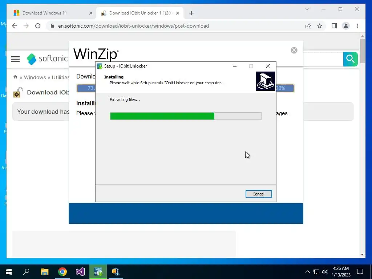The height and width of the screenshot is (279, 372).
Task: Click the softonic logo
Action: coord(47,58)
